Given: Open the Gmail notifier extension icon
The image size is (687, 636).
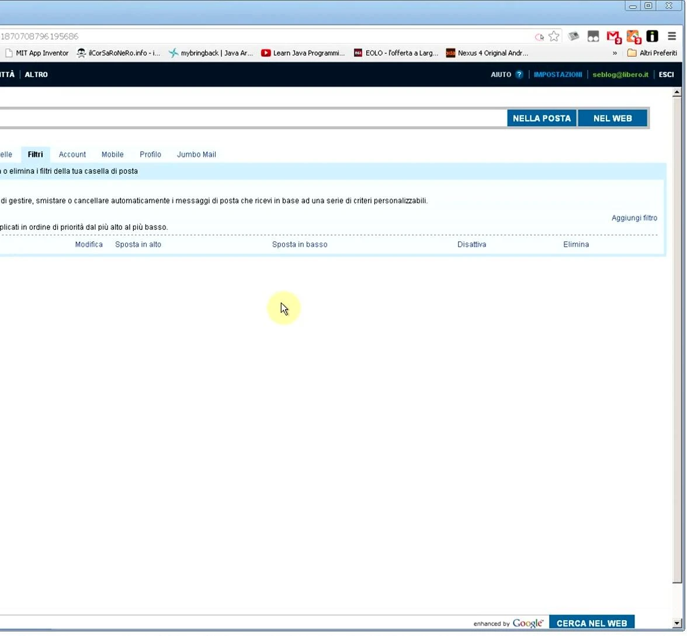Looking at the screenshot, I should click(613, 37).
